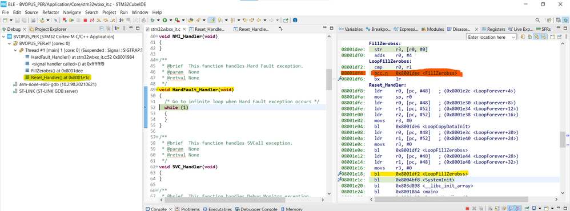
Task: Open the Run button dropdown arrow
Action: (x=171, y=20)
